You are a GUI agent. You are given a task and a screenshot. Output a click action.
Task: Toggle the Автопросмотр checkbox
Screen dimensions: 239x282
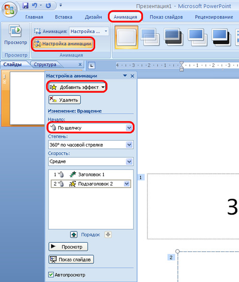[x=51, y=274]
